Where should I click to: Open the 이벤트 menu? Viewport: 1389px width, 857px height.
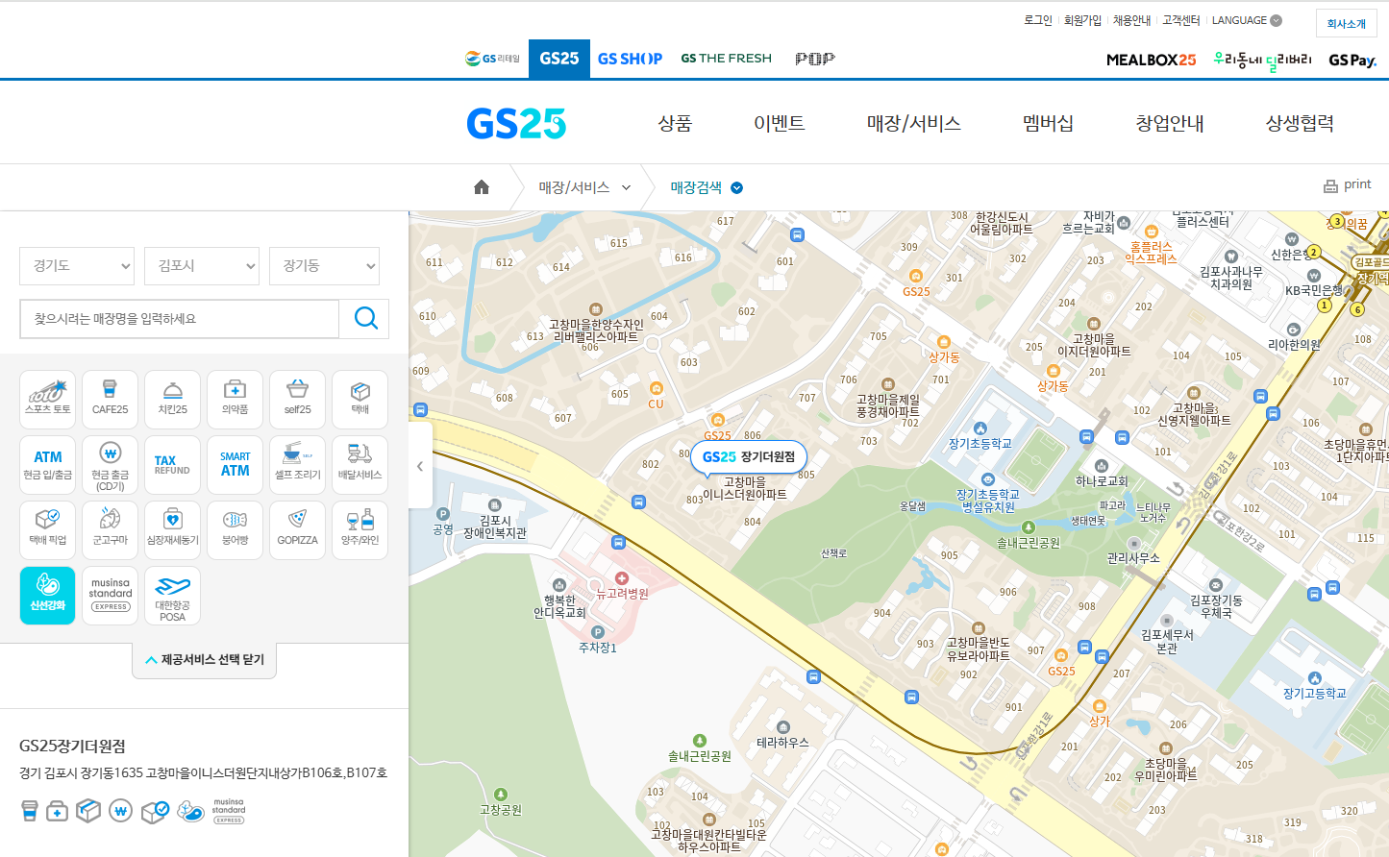click(780, 123)
